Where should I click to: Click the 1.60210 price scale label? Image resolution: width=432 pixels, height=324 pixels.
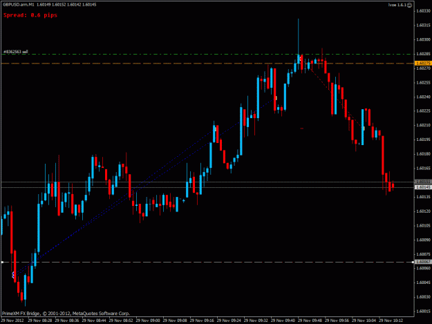(x=424, y=125)
